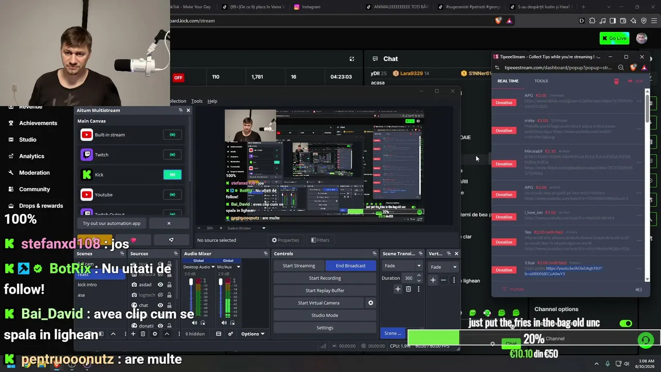This screenshot has height=372, width=661.
Task: Toggle the Youtube stream output
Action: pos(172,195)
